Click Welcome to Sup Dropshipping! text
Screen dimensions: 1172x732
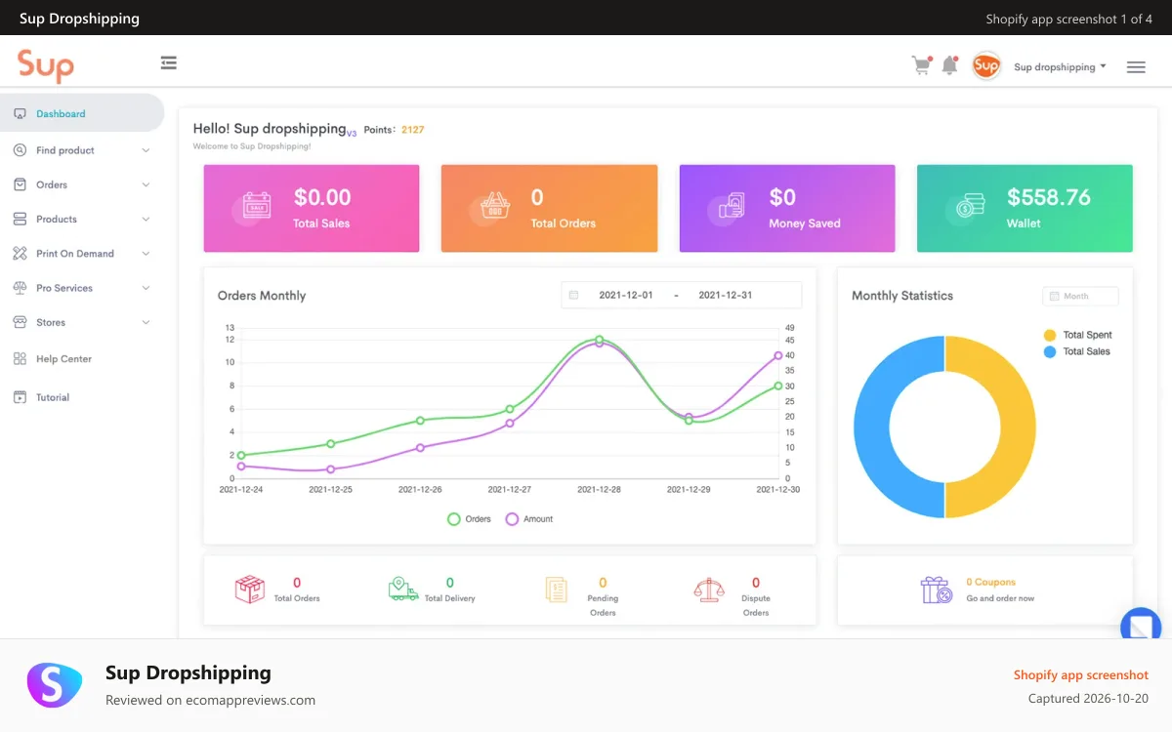pyautogui.click(x=252, y=146)
